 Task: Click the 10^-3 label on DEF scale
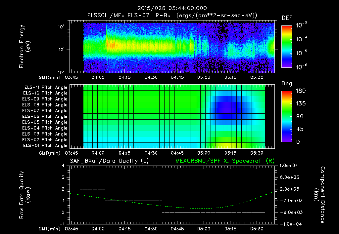[301, 25]
